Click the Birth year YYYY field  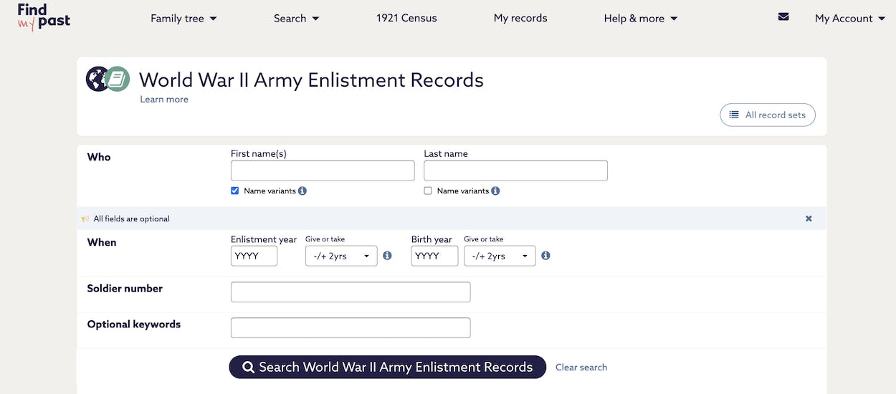434,256
